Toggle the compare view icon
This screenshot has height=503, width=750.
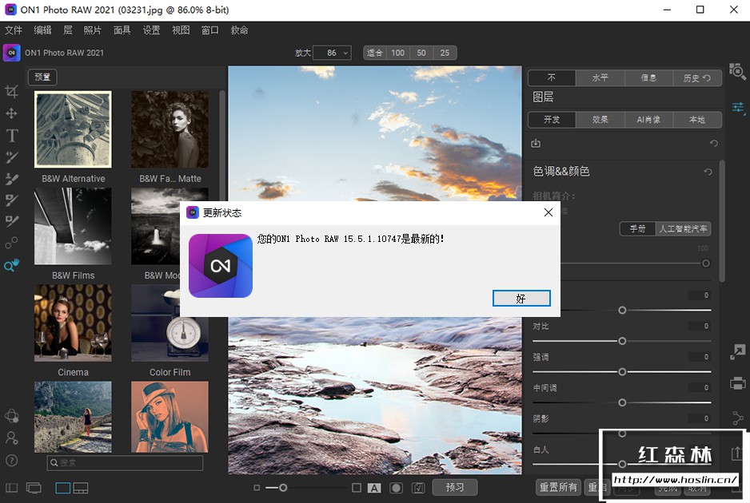tap(418, 488)
